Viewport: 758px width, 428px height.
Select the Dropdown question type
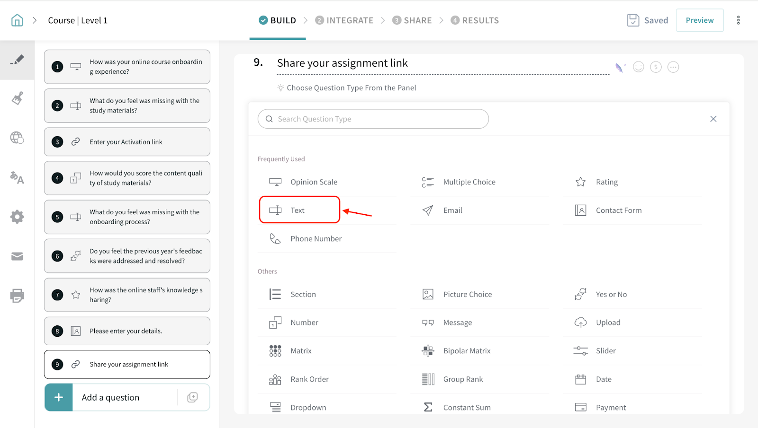coord(308,407)
